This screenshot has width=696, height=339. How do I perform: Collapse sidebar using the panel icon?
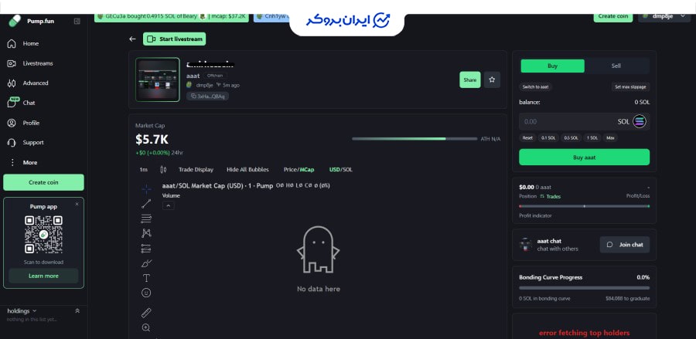pyautogui.click(x=77, y=21)
